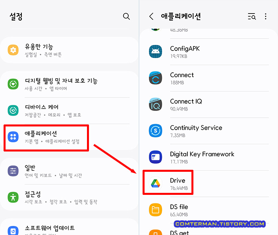Open 디바이스 케어 settings entry
Viewport: 278px width, 235px height.
69,111
